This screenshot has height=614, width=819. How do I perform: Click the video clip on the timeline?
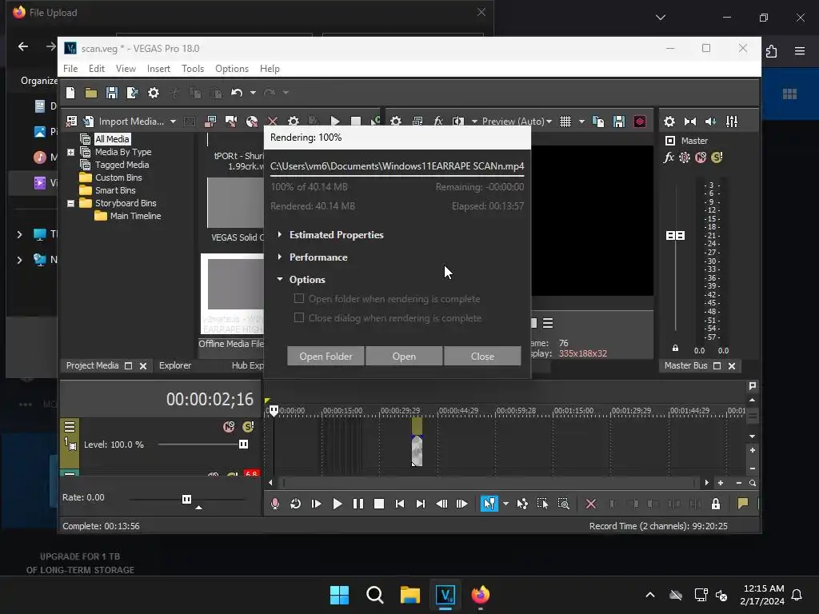(417, 450)
